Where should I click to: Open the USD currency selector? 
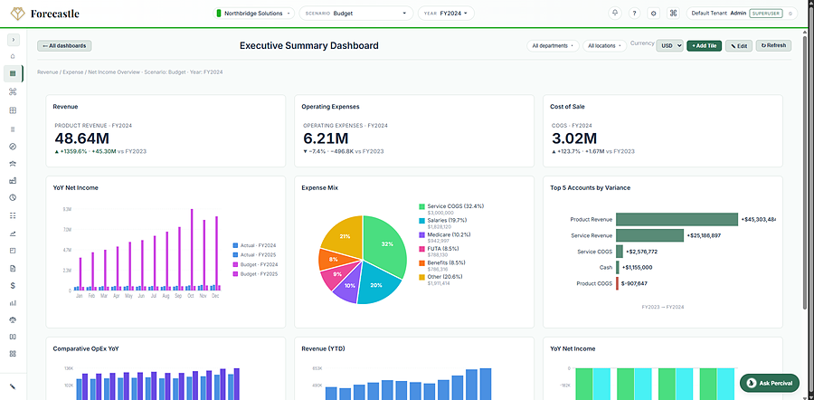click(x=669, y=46)
